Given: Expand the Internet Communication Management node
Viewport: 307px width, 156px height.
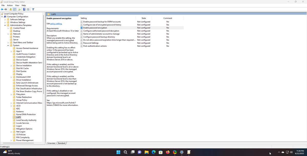Looking at the screenshot, I should [x=11, y=103].
